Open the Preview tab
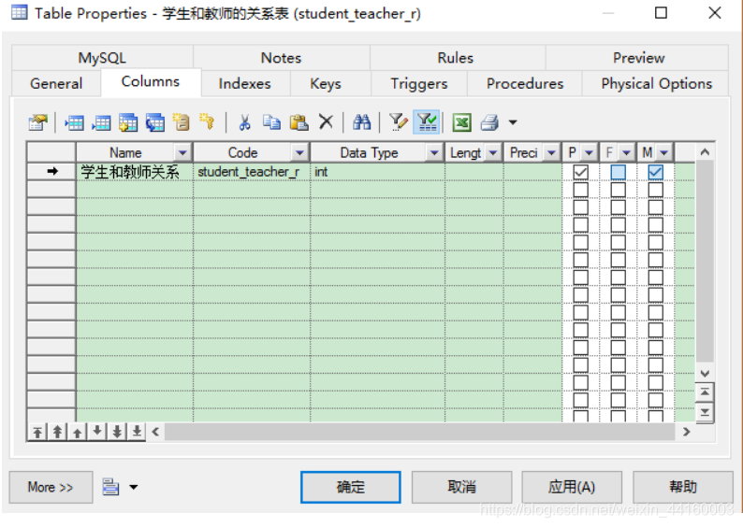Screen dimensions: 743x527 click(638, 58)
